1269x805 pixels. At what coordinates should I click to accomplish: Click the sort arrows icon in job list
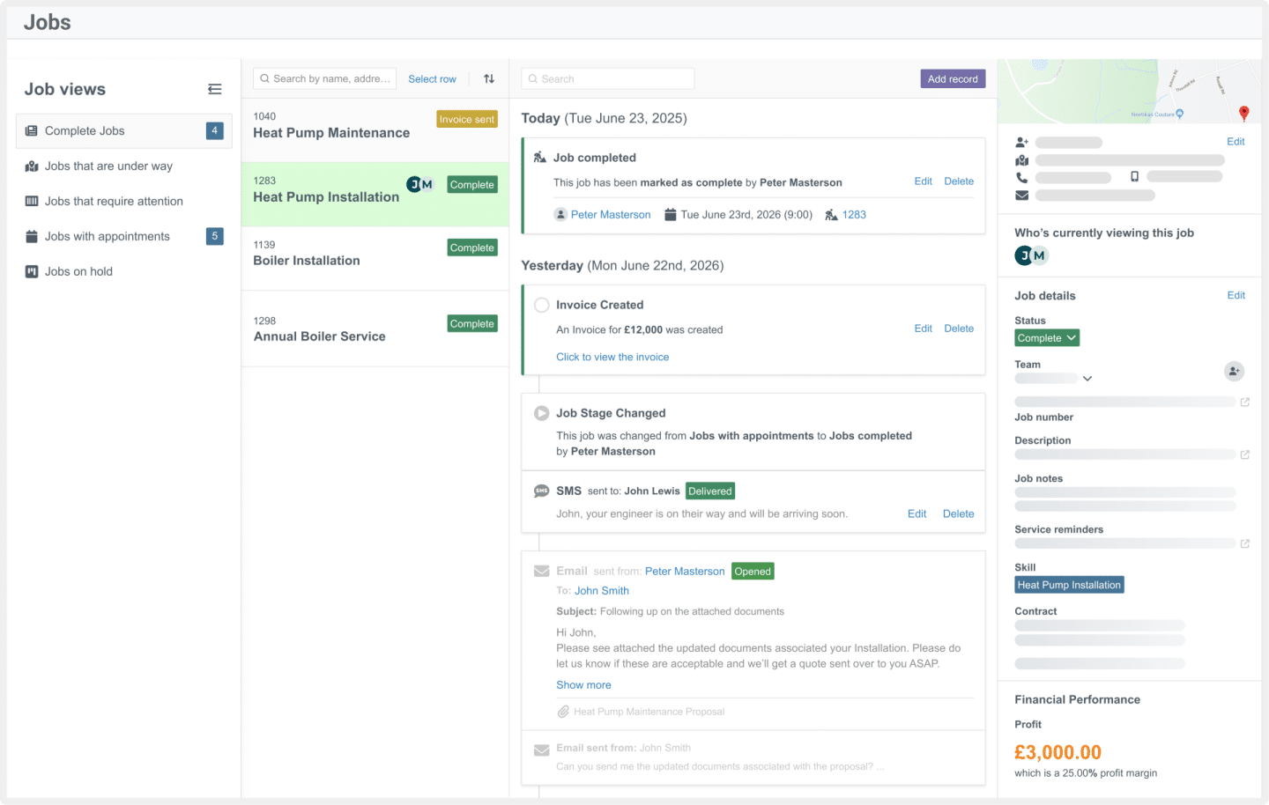489,78
